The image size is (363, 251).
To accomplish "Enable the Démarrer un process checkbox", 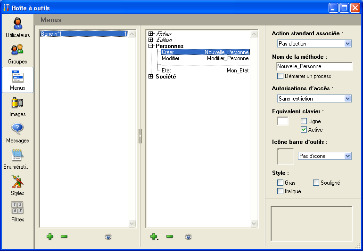I will pos(280,76).
